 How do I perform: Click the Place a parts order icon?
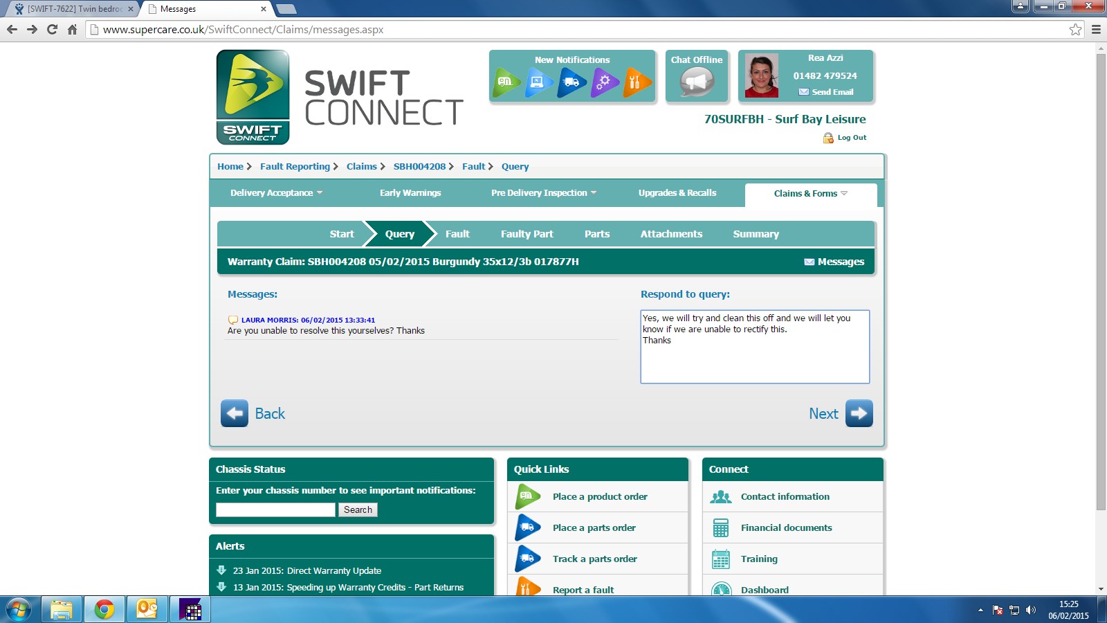(528, 527)
